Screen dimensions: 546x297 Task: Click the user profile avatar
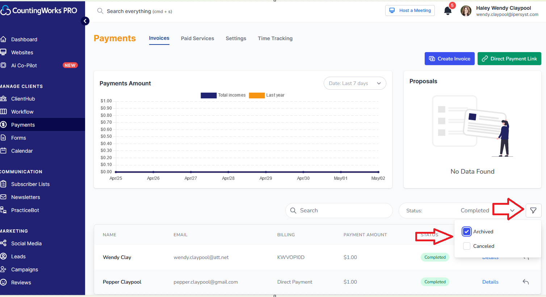(466, 11)
